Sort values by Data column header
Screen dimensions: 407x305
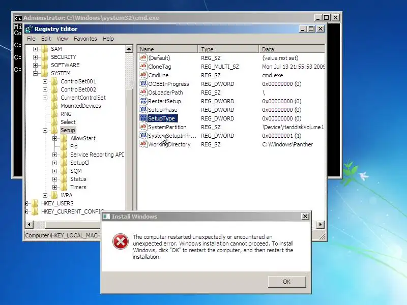pos(292,49)
